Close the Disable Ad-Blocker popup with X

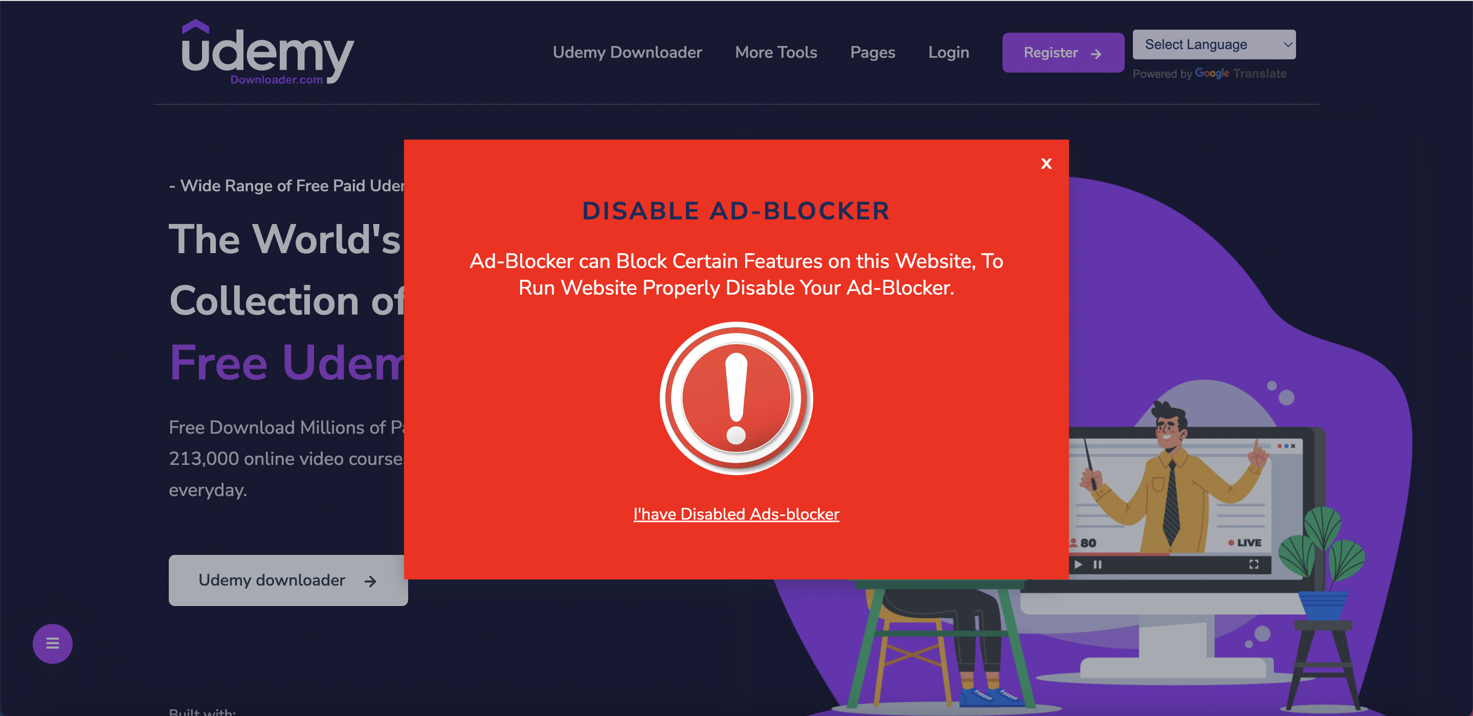point(1046,164)
